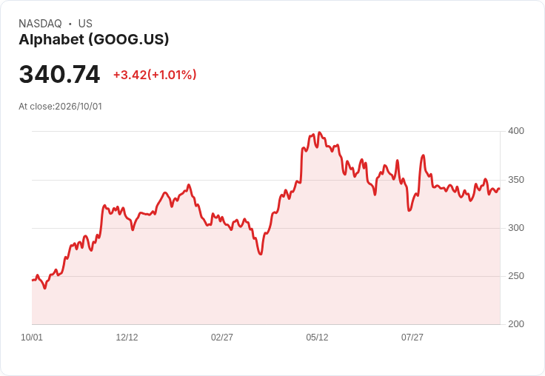545x376 pixels.
Task: Click the 300 y-axis price label
Action: [516, 228]
